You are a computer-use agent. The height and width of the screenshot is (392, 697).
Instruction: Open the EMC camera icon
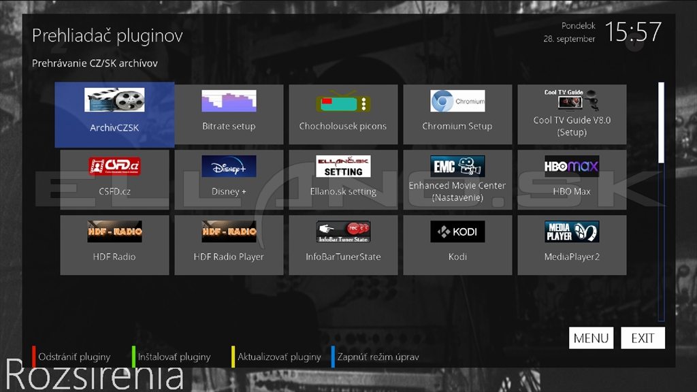[457, 166]
